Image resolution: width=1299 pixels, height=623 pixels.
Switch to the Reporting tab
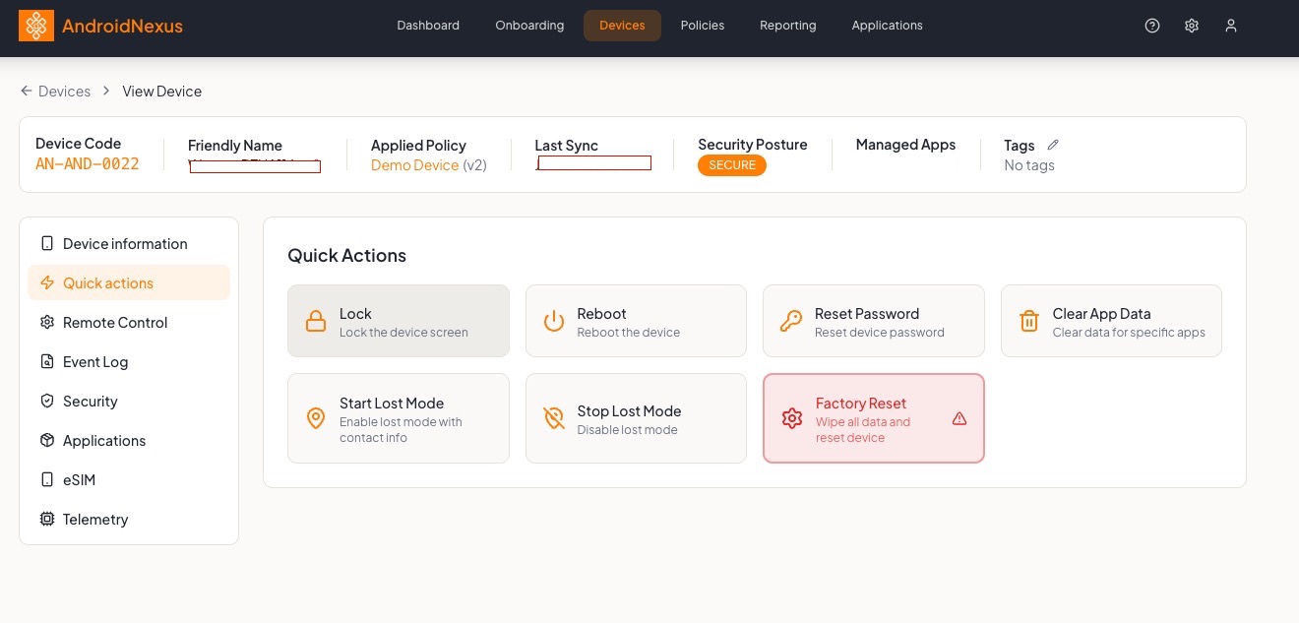pos(788,26)
